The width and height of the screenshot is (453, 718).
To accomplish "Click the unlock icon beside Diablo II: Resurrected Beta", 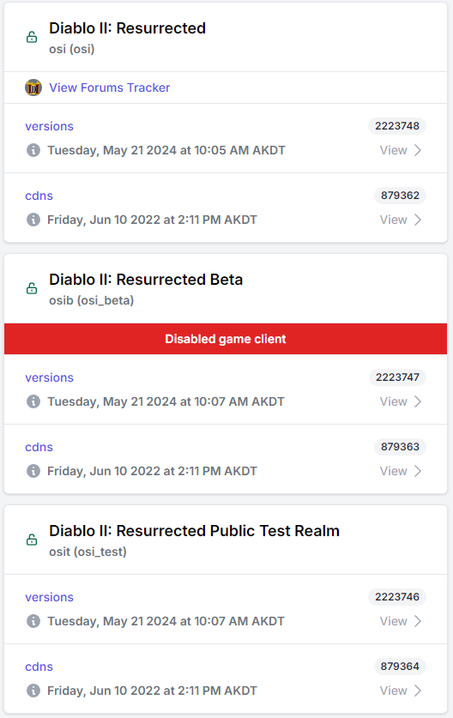I will (32, 288).
